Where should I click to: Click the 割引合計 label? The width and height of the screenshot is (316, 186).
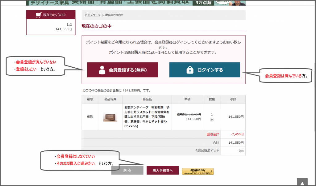213,134
